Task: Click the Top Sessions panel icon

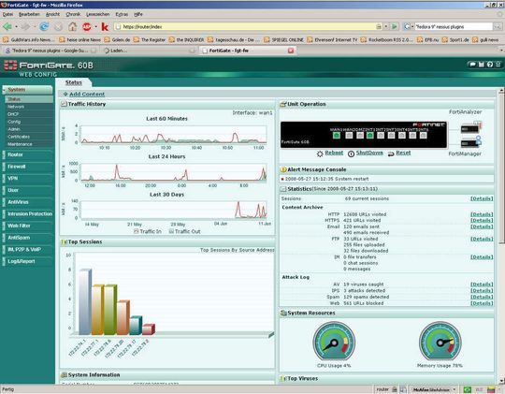Action: point(65,241)
